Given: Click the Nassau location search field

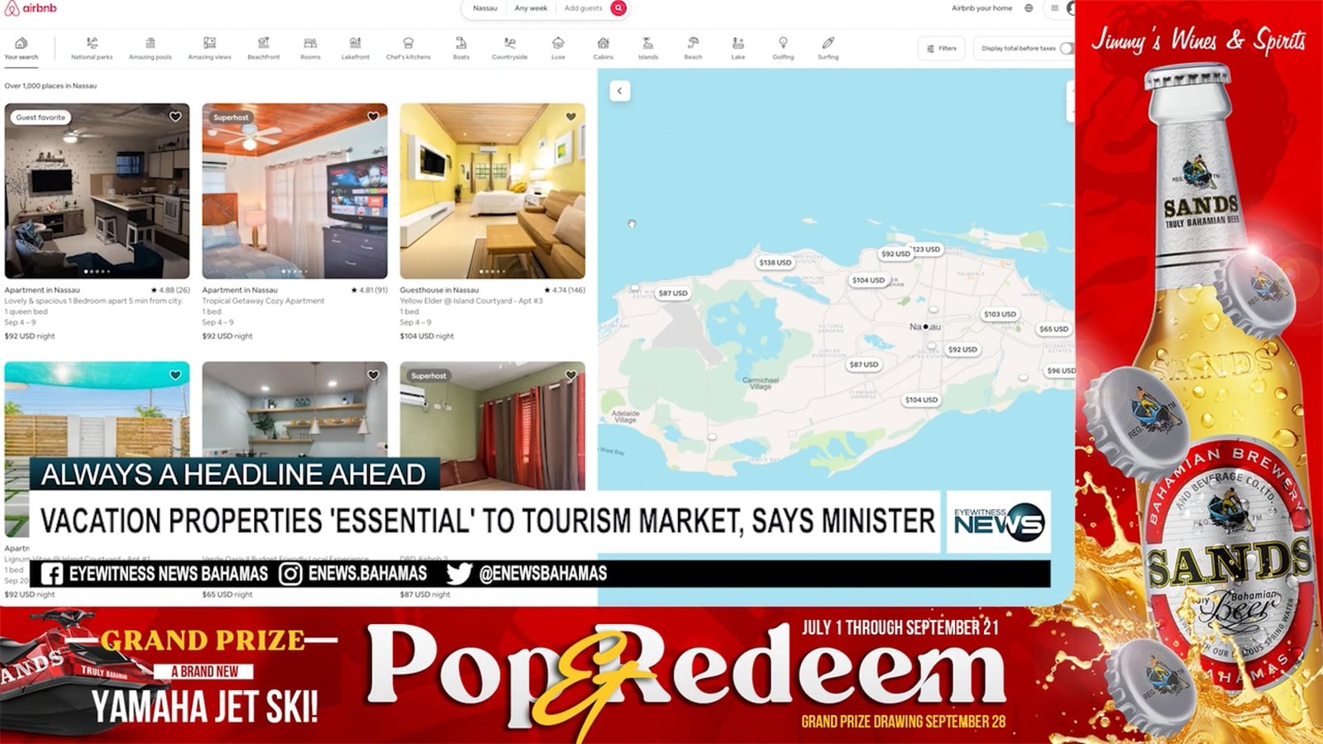Looking at the screenshot, I should (x=485, y=8).
